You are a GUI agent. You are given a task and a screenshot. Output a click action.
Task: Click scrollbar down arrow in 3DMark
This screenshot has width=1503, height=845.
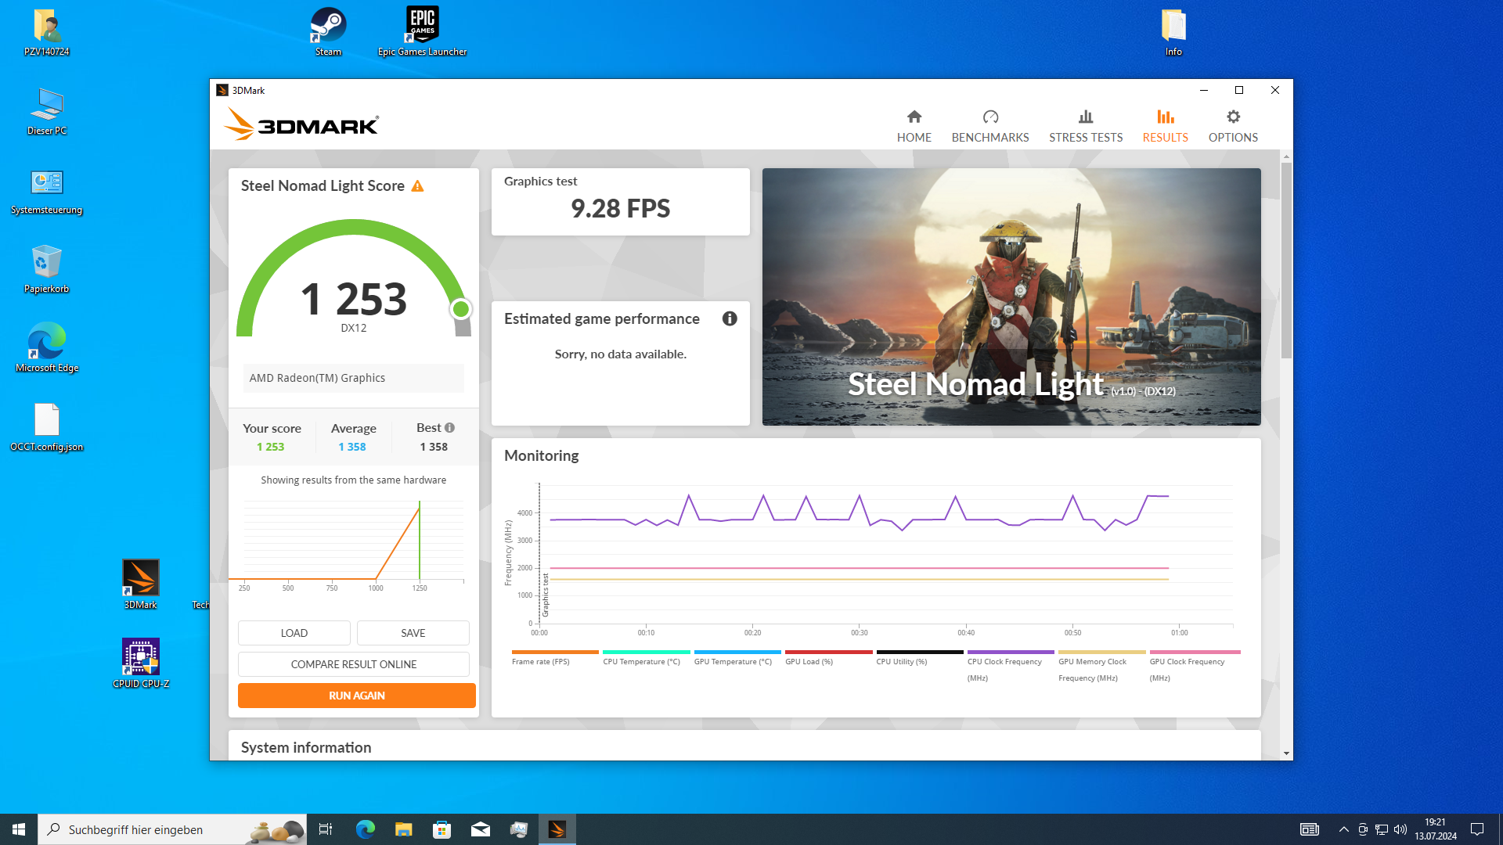pyautogui.click(x=1286, y=753)
